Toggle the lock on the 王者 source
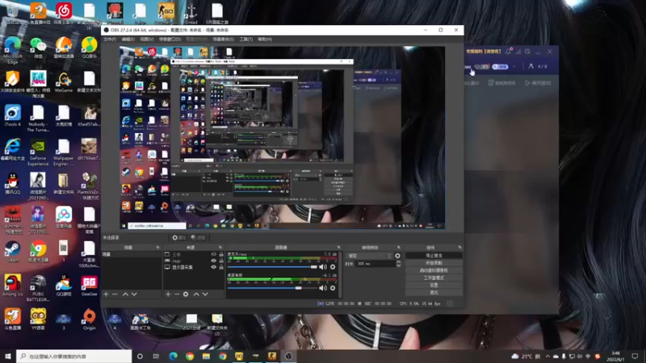 tap(221, 255)
